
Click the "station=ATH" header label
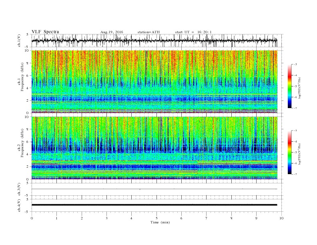pos(148,32)
